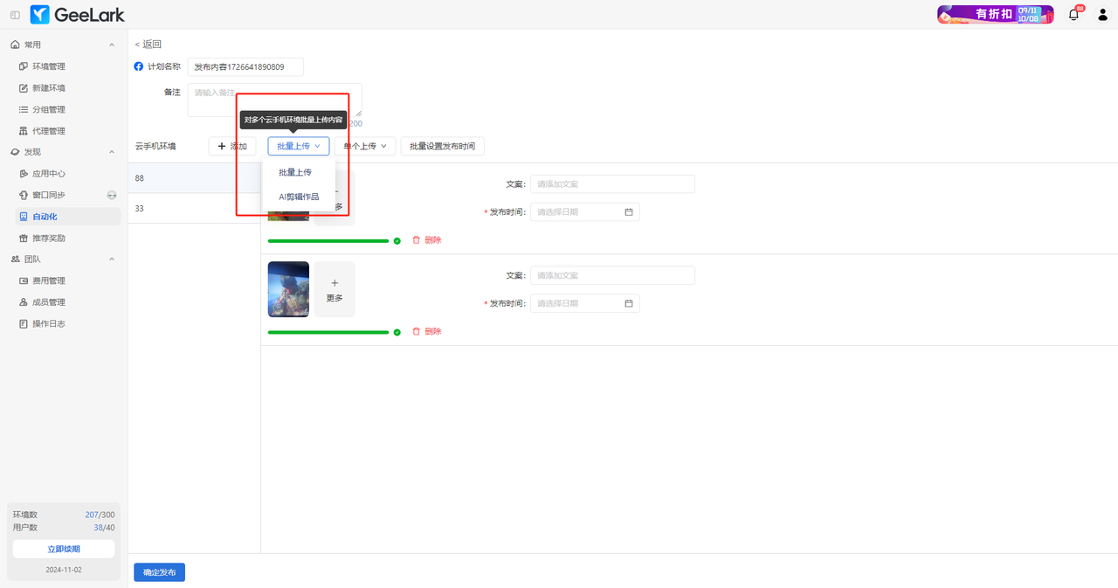The height and width of the screenshot is (588, 1118).
Task: Delete the second uploaded item
Action: pyautogui.click(x=427, y=332)
